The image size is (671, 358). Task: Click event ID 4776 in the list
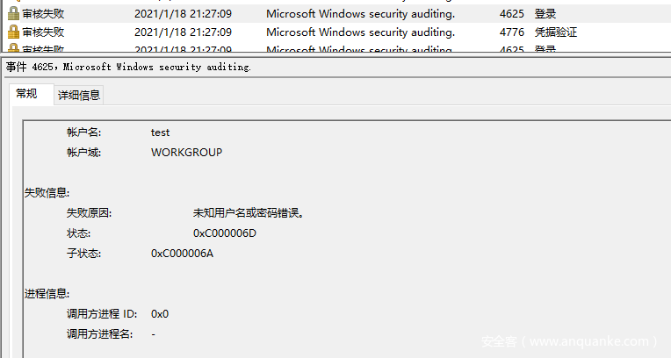click(512, 32)
